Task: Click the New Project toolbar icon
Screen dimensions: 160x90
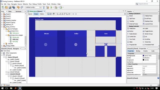Action: coord(6,7)
